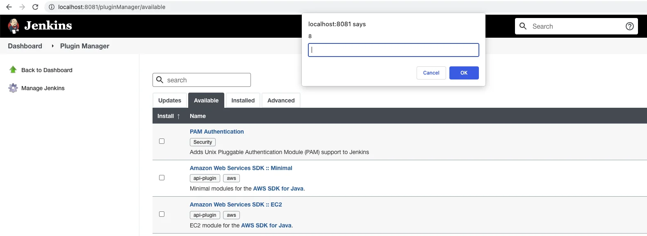Click the Plugin Manager breadcrumb
This screenshot has height=236, width=647.
(x=85, y=46)
